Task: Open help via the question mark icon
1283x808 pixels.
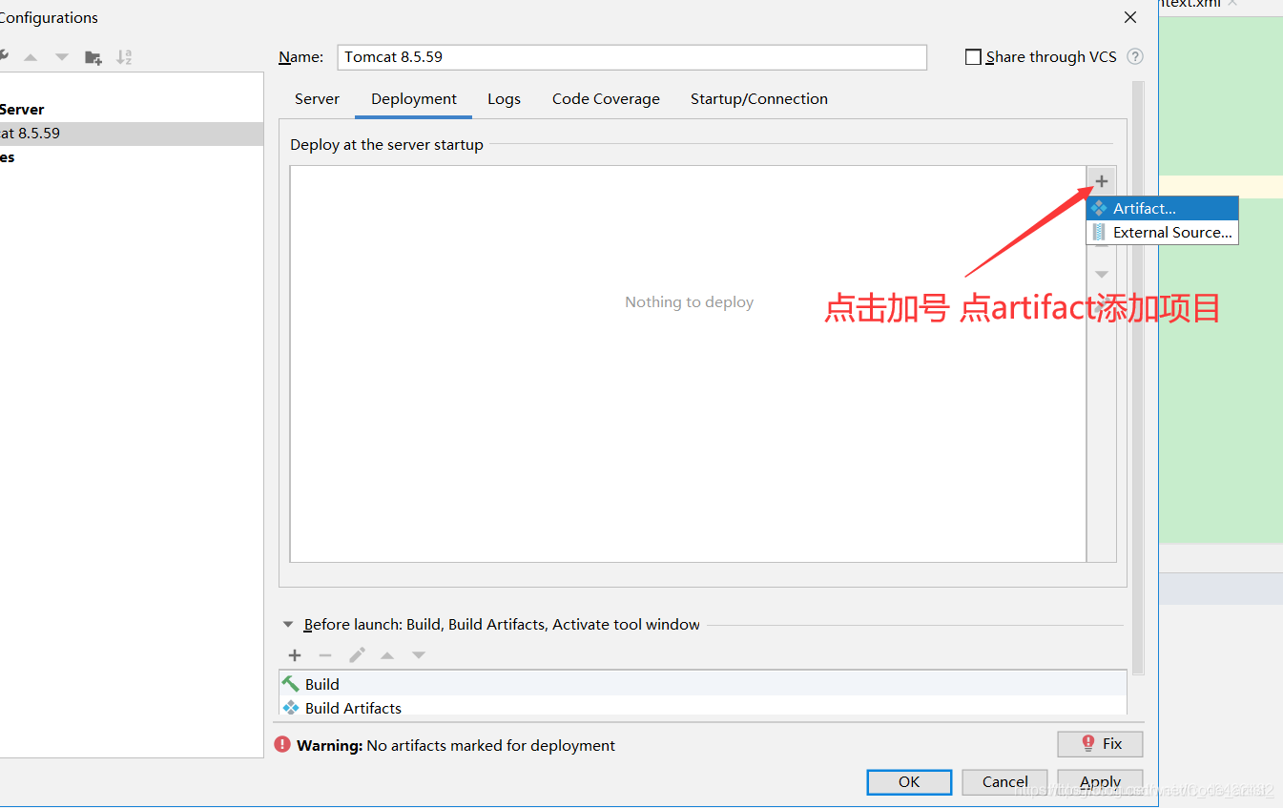Action: point(1135,56)
